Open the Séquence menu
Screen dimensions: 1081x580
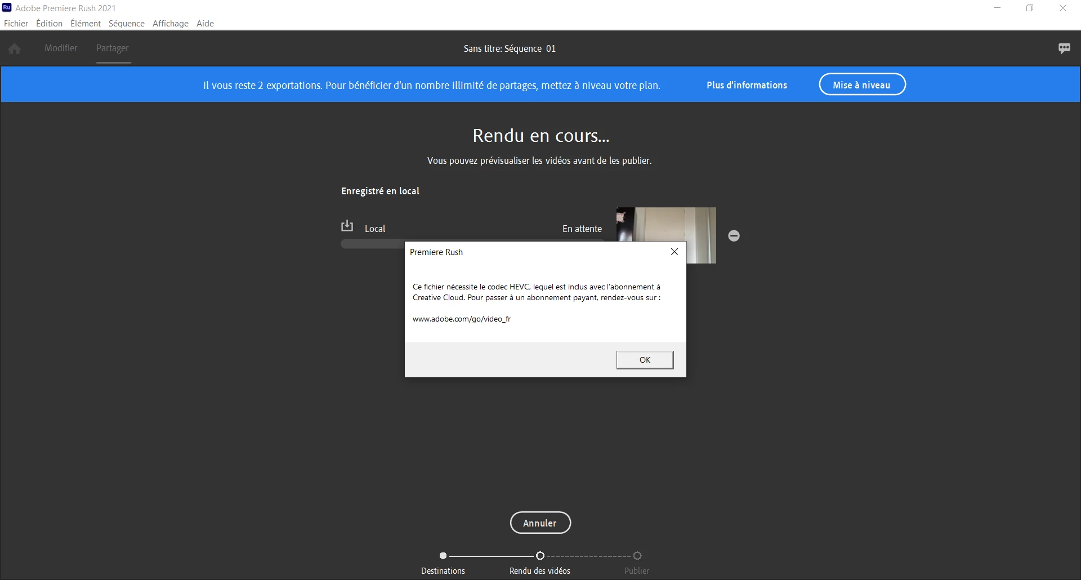[x=127, y=23]
